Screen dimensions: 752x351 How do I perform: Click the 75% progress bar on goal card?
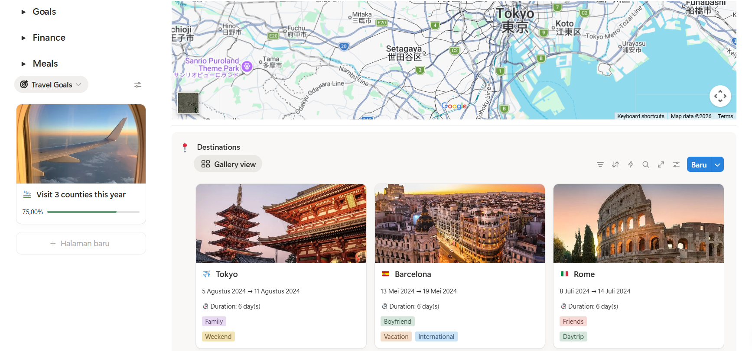(93, 212)
